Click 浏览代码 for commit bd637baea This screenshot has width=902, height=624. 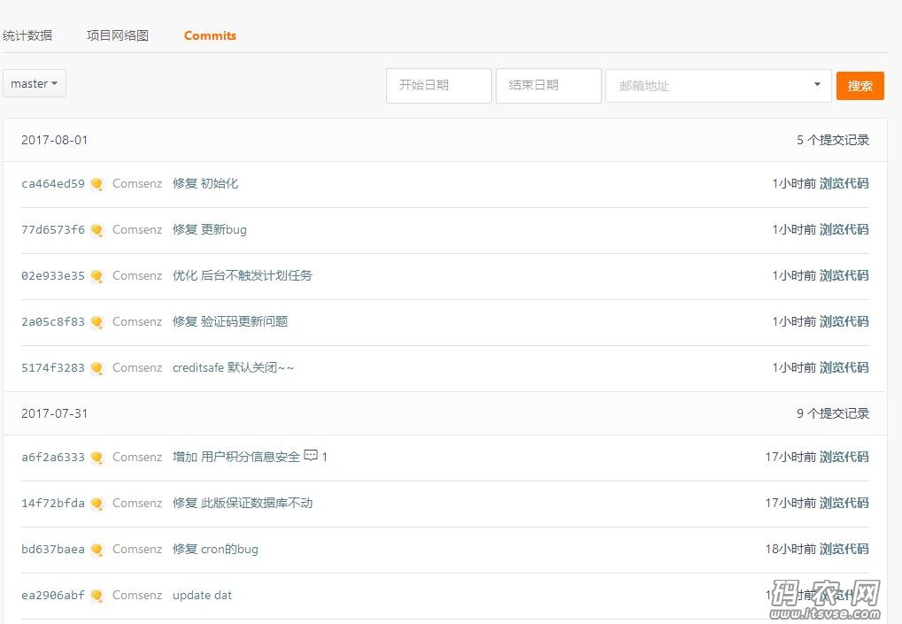point(844,550)
